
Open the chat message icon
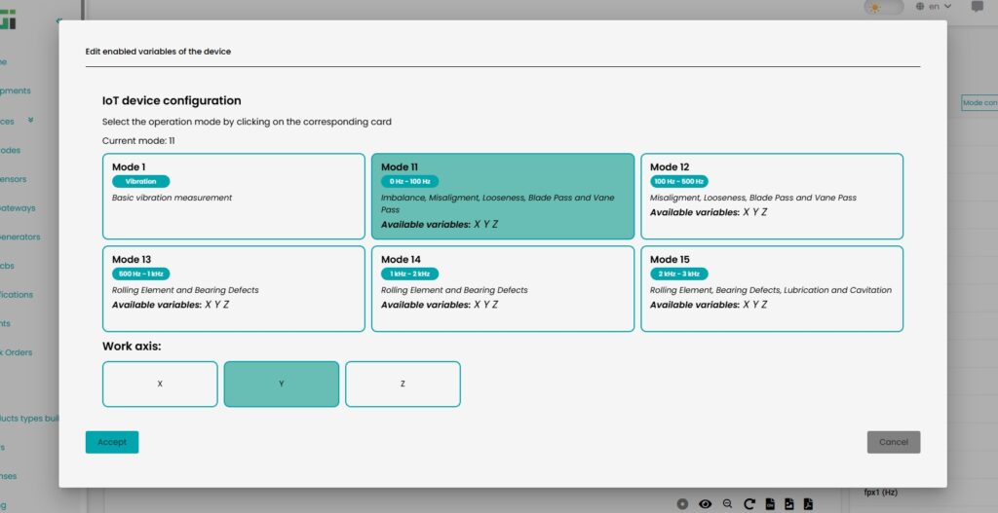(x=977, y=7)
